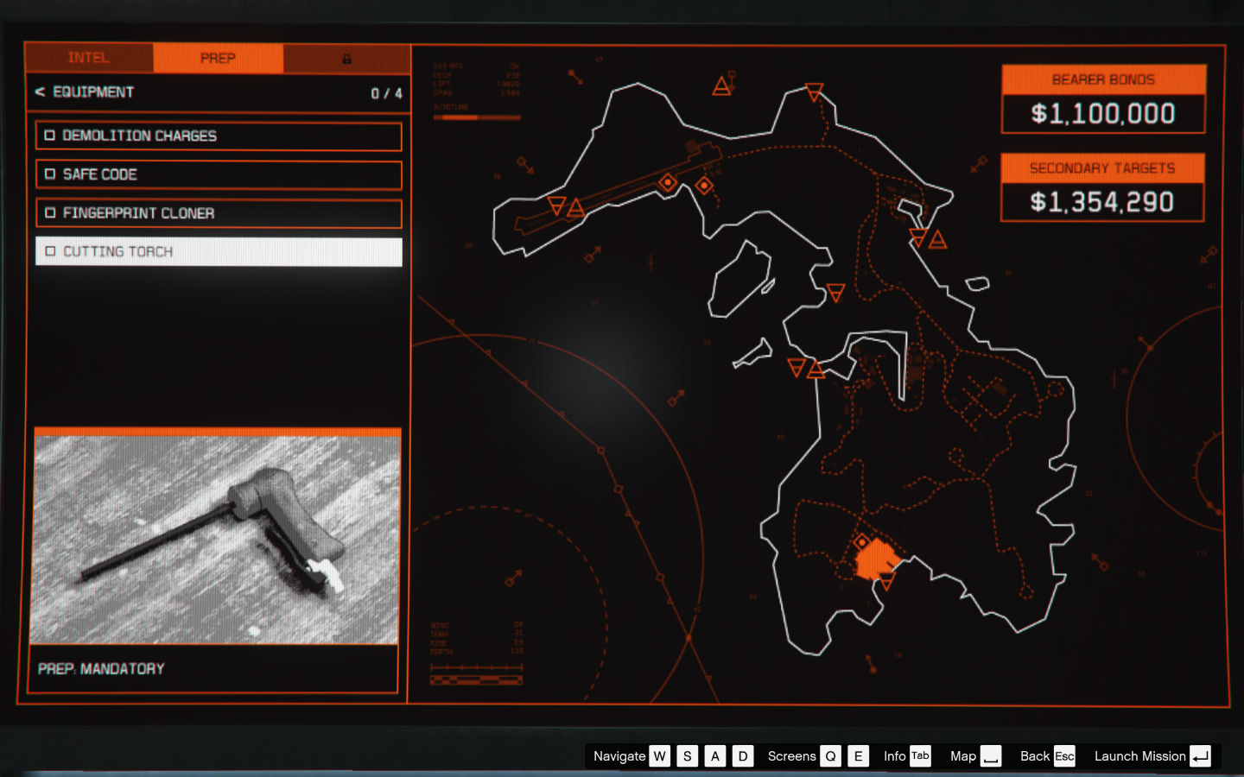
Task: Select the upward triangle with the small square flag
Action: 722,85
